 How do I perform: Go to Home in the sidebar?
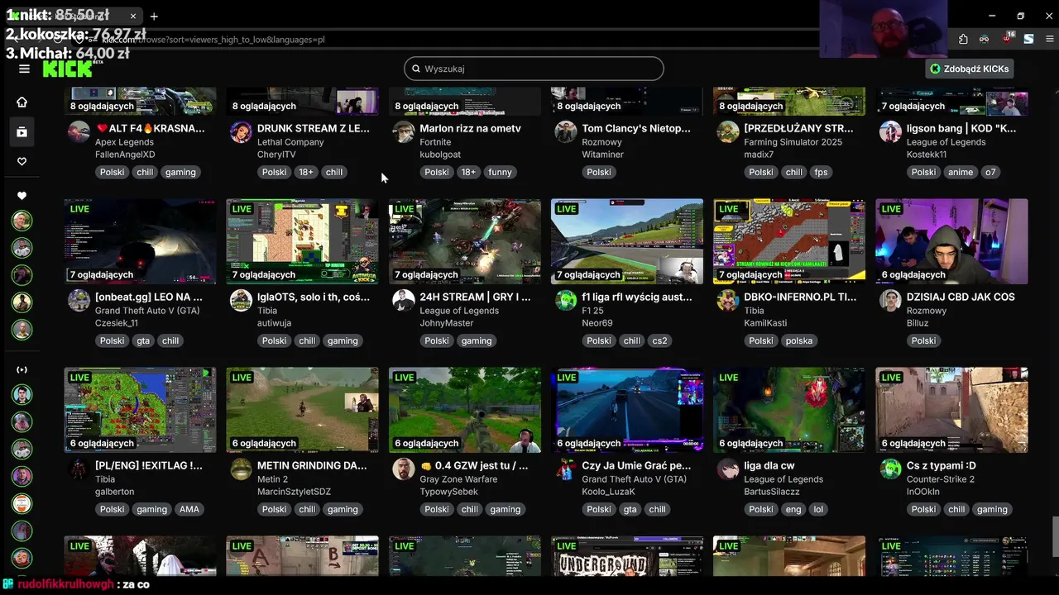(x=22, y=102)
